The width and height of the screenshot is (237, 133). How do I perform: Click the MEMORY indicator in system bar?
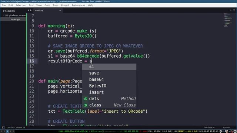188,132
